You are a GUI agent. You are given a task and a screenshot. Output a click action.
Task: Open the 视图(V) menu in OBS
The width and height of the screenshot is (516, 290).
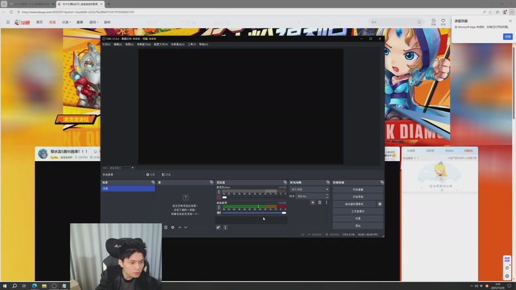130,44
